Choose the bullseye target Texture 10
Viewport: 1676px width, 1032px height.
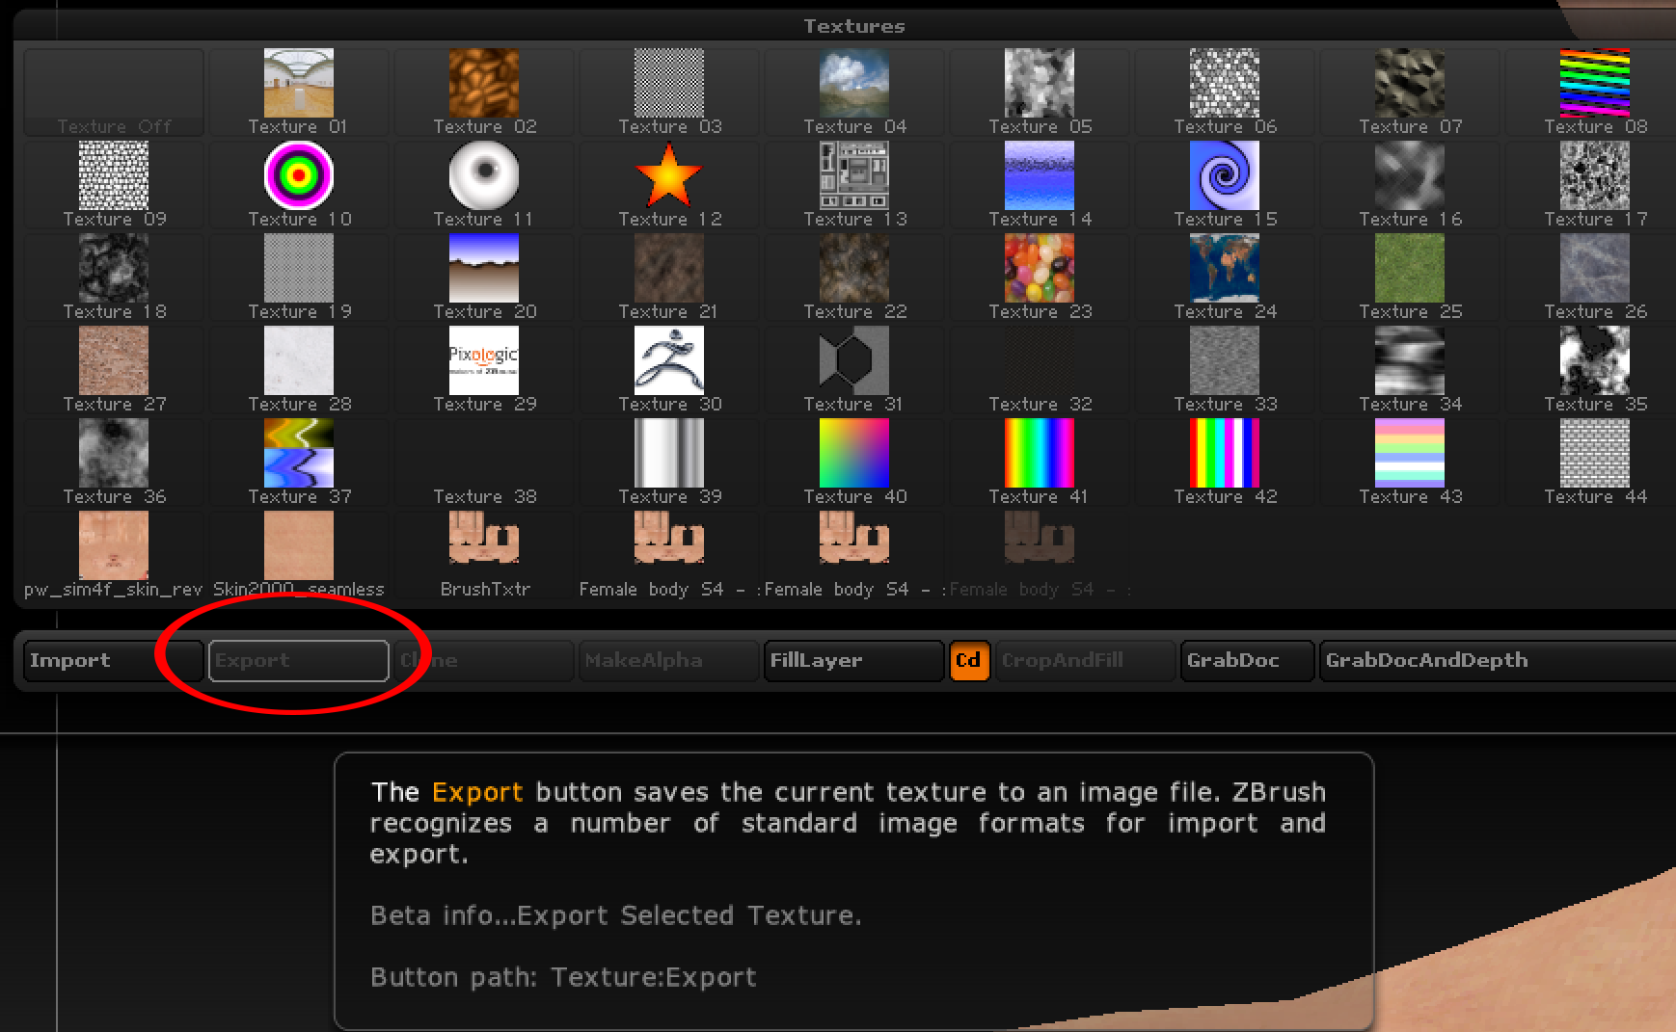tap(298, 176)
